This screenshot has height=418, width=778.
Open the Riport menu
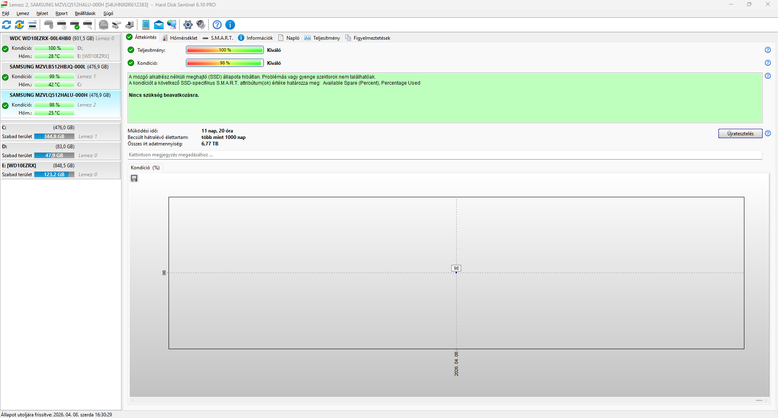pos(62,13)
